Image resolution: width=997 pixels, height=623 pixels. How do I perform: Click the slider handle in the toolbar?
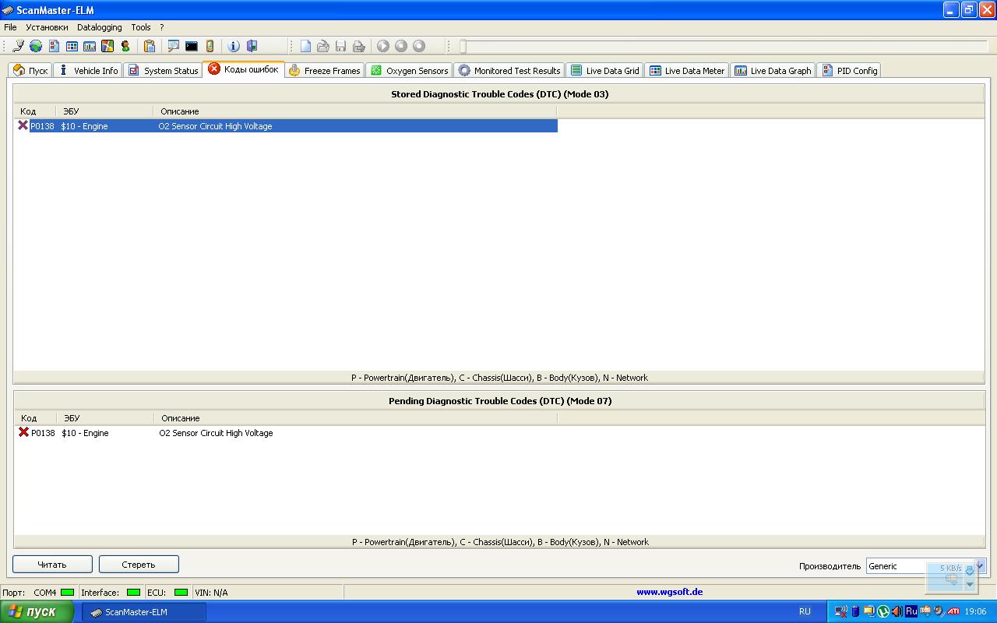463,47
